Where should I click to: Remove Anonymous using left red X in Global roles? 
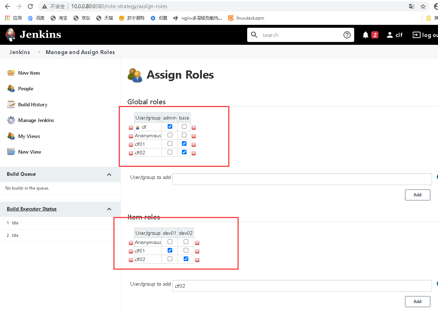(x=131, y=136)
